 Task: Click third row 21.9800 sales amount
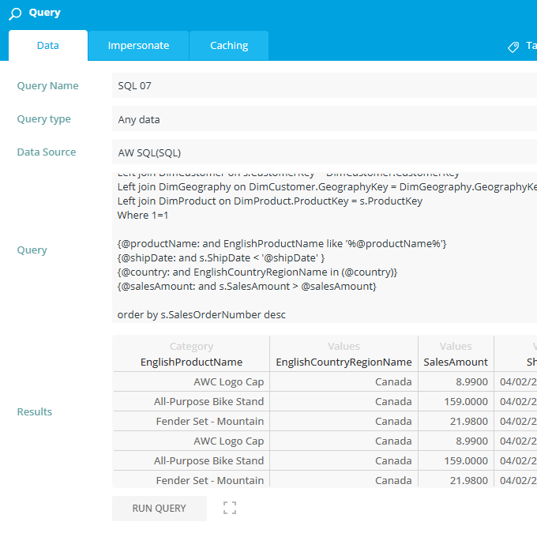[456, 421]
